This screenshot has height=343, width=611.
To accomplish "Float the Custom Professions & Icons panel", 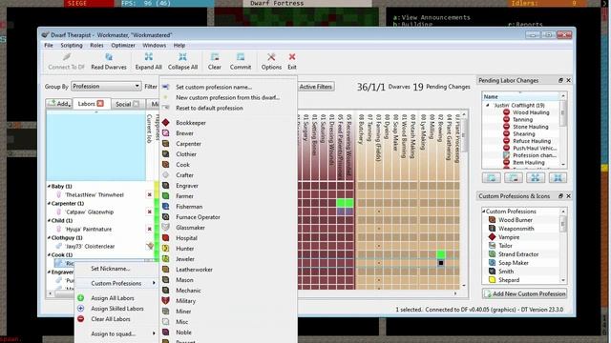I will (x=560, y=196).
